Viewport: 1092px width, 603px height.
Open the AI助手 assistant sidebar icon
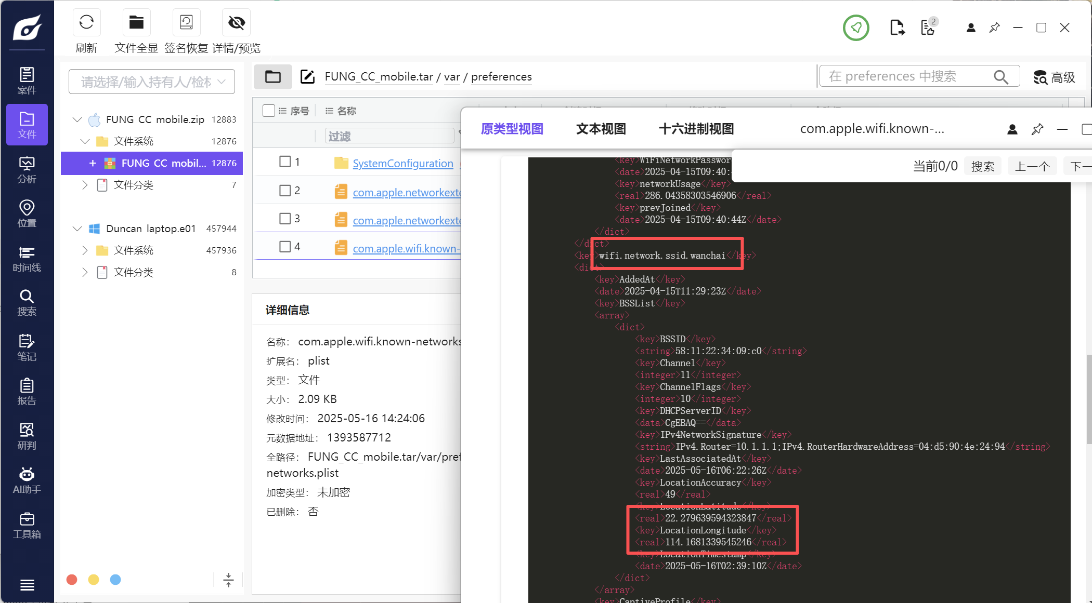pyautogui.click(x=27, y=480)
